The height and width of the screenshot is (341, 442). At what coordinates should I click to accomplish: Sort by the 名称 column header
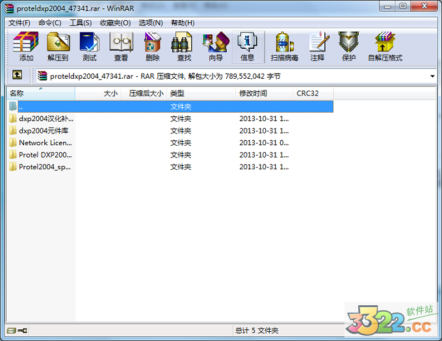coord(40,93)
